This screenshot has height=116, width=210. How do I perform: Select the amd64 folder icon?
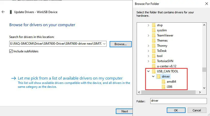click(163, 82)
